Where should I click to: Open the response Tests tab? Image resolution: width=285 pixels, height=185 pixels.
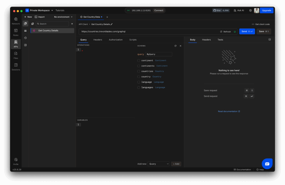pos(220,40)
